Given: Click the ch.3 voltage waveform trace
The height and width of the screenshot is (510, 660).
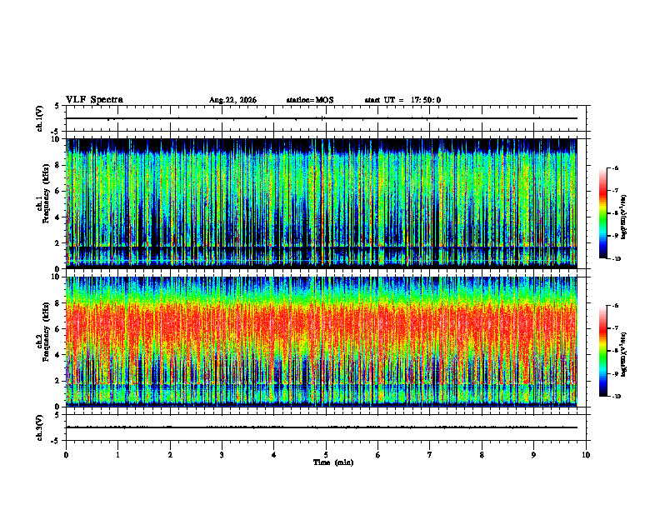Looking at the screenshot, I should pos(322,427).
